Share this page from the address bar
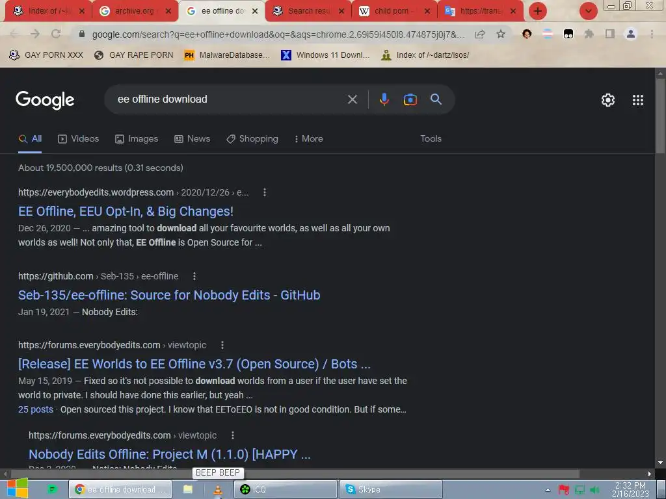 [x=480, y=34]
